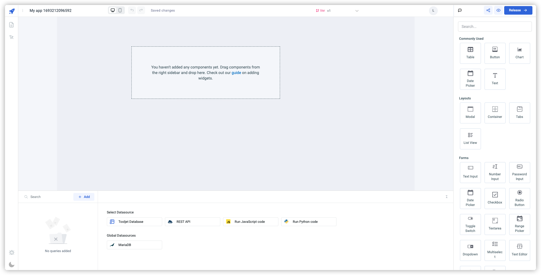Choose Run JavaScript code datasource
The height and width of the screenshot is (275, 541).
[250, 222]
